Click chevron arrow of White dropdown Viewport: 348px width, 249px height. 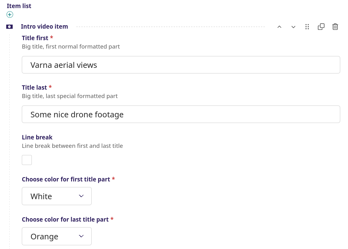81,196
